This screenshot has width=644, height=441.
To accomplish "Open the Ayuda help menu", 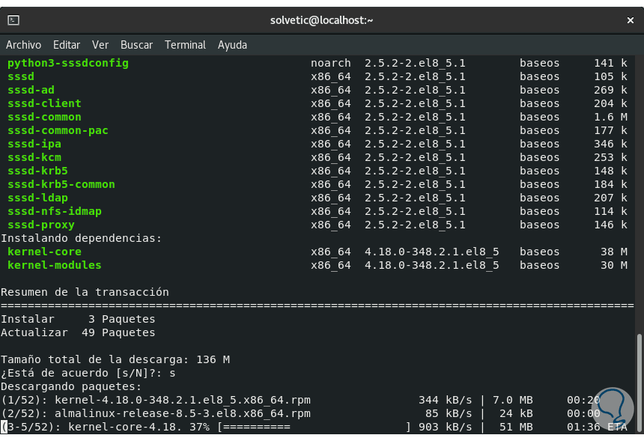I will pyautogui.click(x=232, y=45).
